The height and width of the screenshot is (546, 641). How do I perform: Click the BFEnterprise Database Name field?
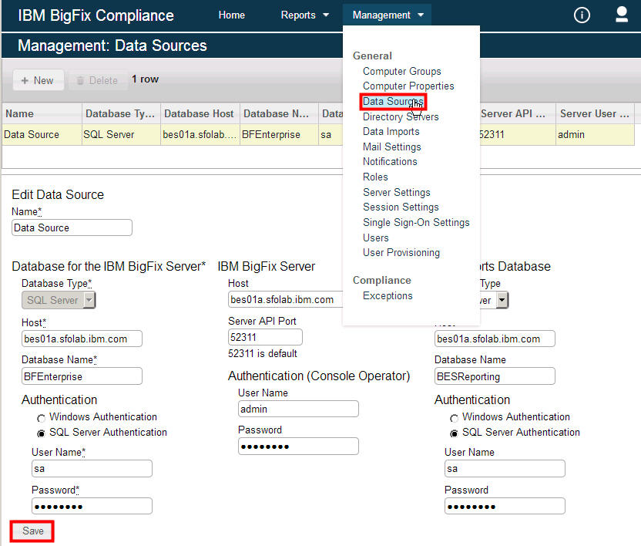click(x=82, y=376)
